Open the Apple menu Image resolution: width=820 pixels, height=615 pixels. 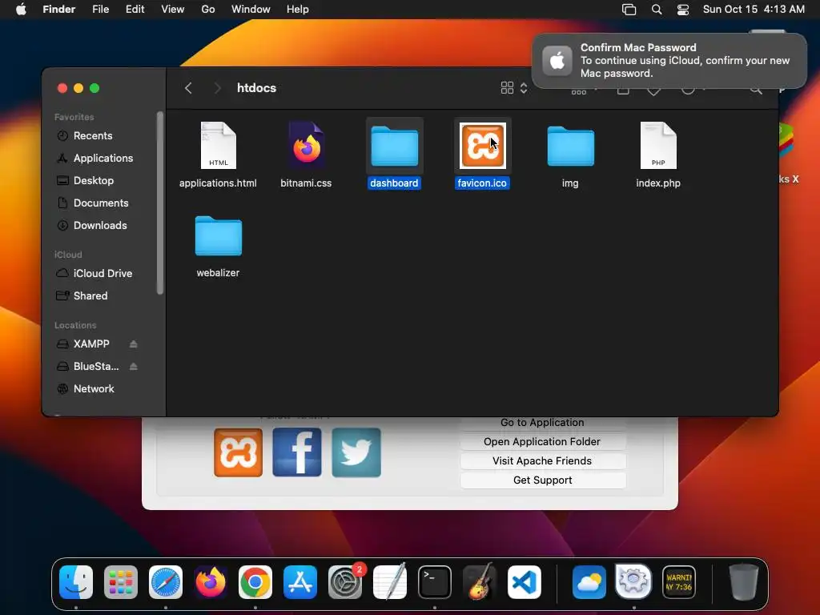21,10
